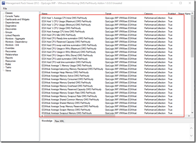Minimize the Management Pack Viewer window

(171, 3)
